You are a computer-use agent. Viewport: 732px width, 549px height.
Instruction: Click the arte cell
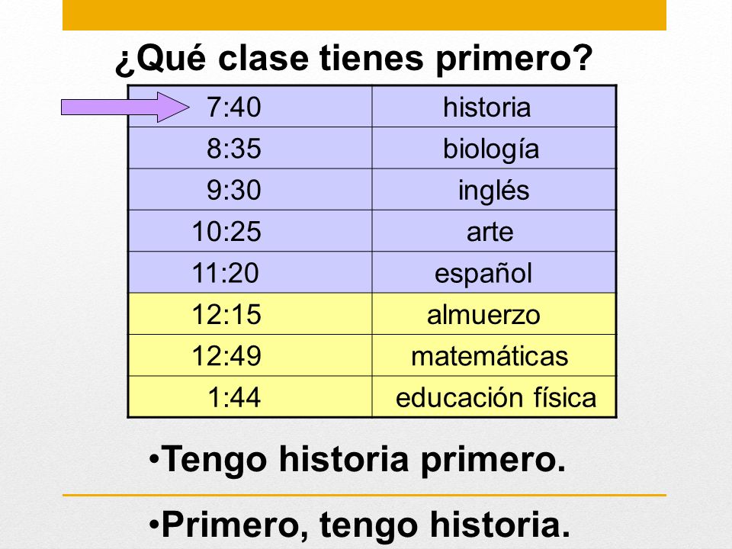[494, 231]
